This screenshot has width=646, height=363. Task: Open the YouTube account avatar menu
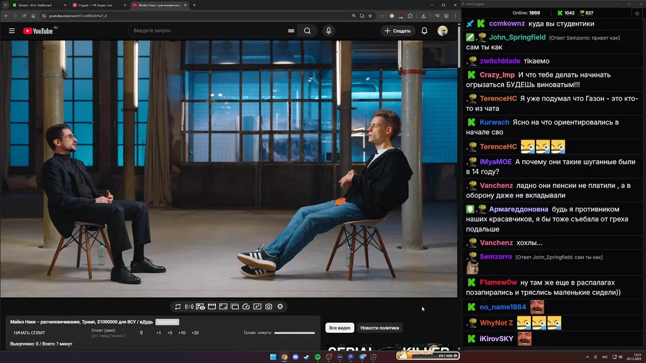click(443, 31)
